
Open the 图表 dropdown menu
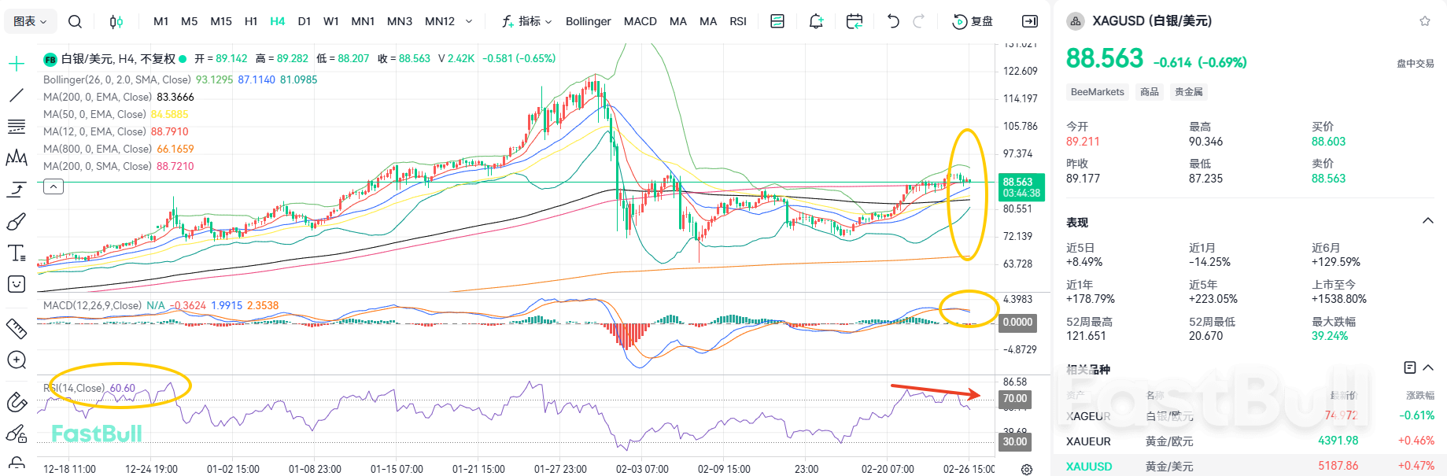30,21
